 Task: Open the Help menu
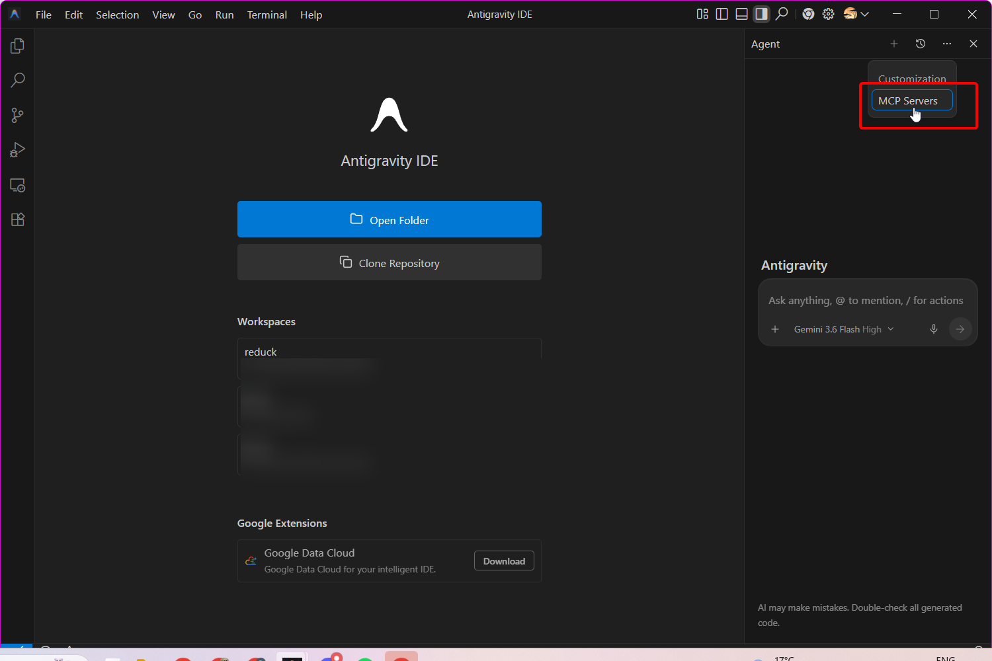pos(311,15)
